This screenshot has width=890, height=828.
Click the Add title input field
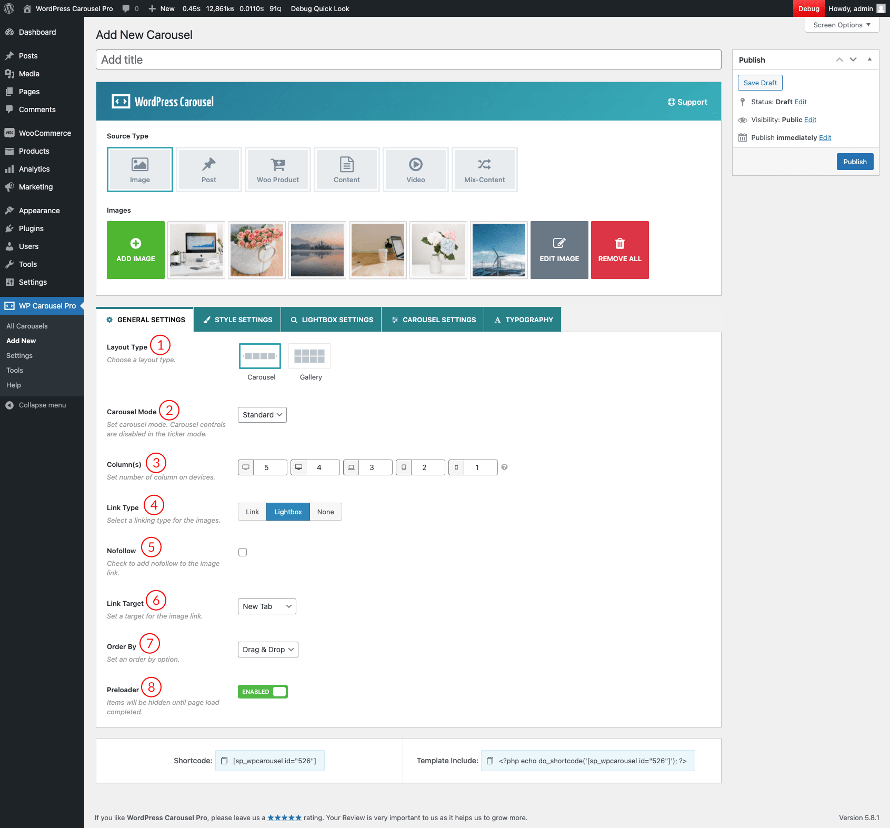coord(408,59)
